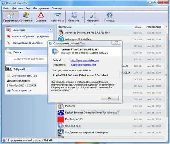
Task: Click the VIA platform manager icon
Action: pos(61,133)
